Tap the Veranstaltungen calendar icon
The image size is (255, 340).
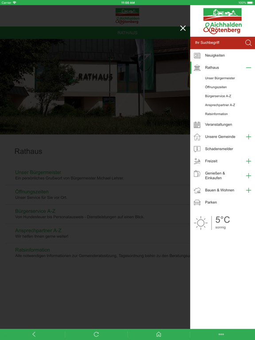(197, 124)
